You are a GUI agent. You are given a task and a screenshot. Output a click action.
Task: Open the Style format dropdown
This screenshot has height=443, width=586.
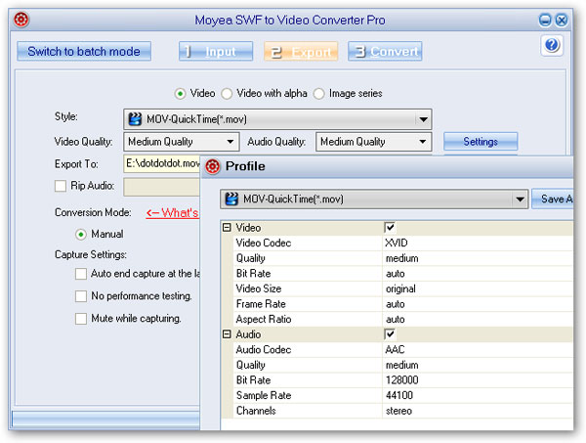click(x=423, y=119)
